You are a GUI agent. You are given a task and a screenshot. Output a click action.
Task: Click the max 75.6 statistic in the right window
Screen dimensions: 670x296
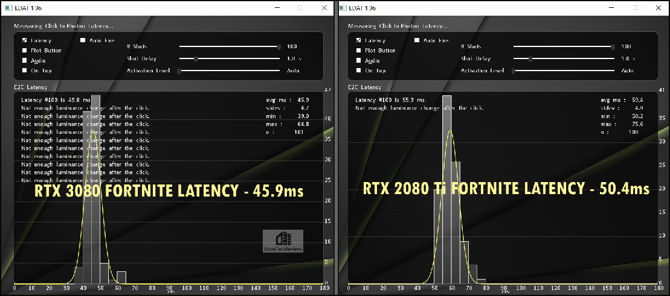coord(622,124)
